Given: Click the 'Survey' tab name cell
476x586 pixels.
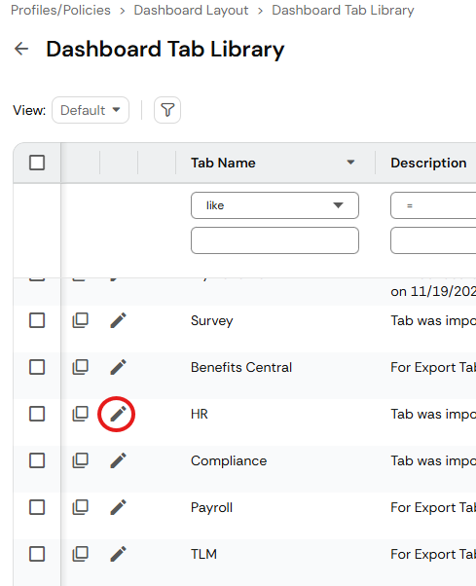Looking at the screenshot, I should point(212,320).
